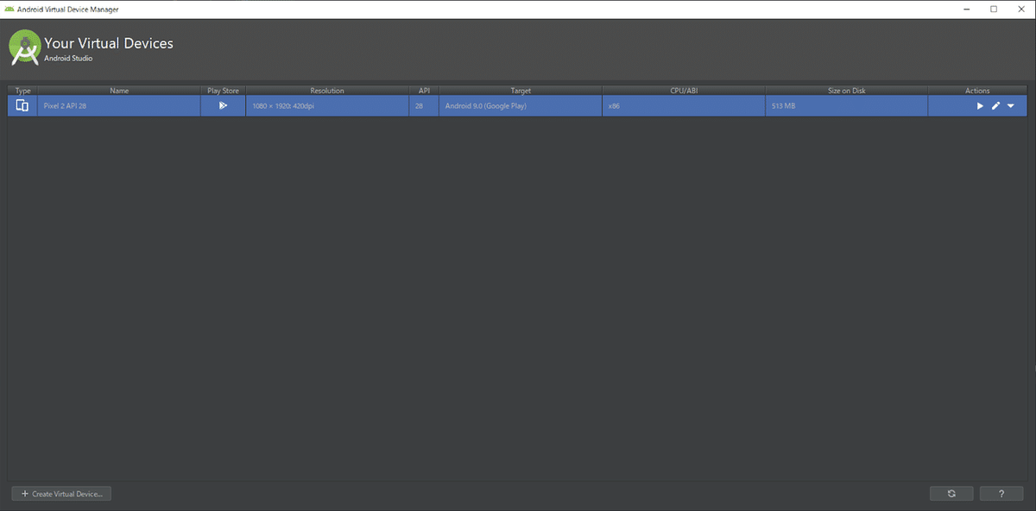Viewport: 1036px width, 511px height.
Task: Sort by the Name column header
Action: pos(119,91)
